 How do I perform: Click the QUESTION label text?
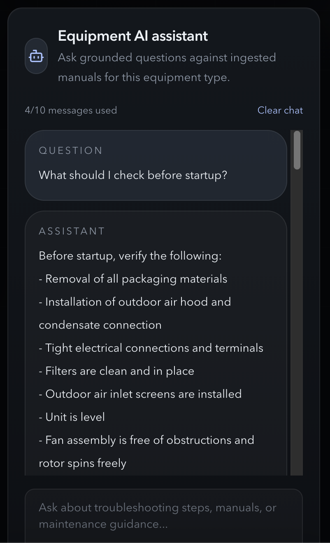click(x=70, y=151)
